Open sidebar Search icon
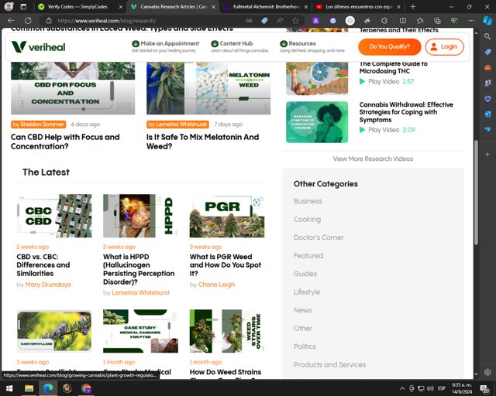 coord(487,36)
